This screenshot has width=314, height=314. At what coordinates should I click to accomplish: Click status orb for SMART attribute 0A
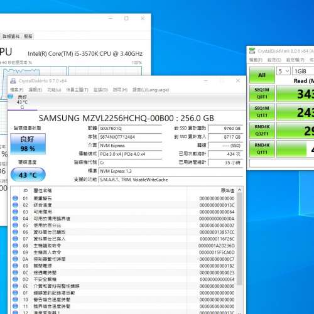[15, 259]
